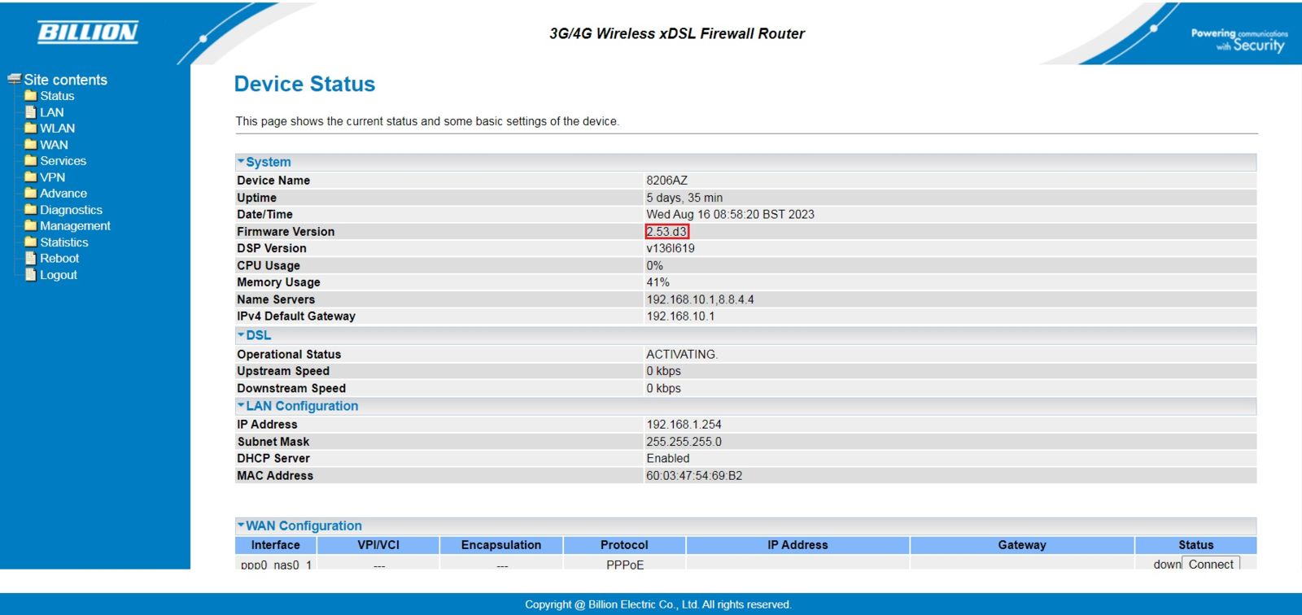Image resolution: width=1302 pixels, height=615 pixels.
Task: Click the folder icon beside Diagnostics
Action: point(31,210)
